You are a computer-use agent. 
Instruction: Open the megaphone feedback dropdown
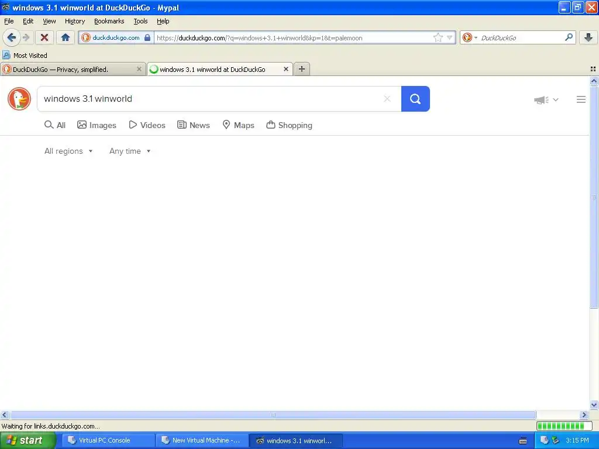(546, 99)
